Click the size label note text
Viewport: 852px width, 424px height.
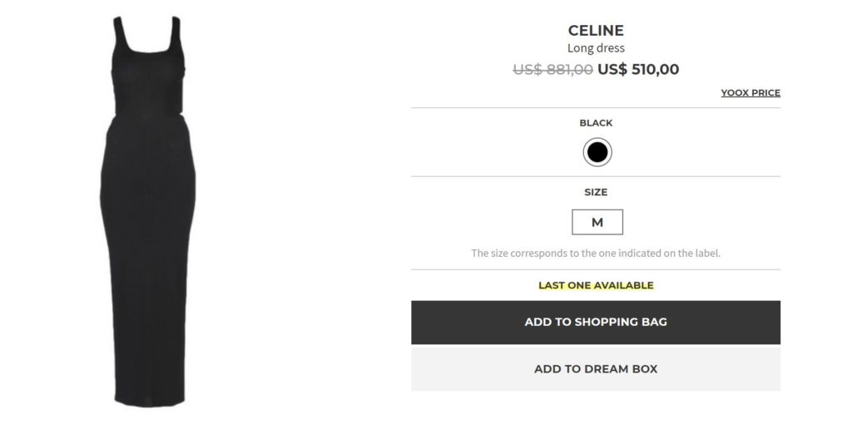click(596, 253)
